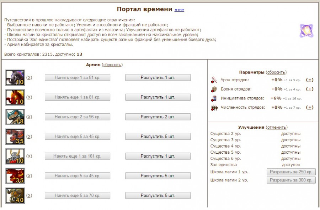Click Разрешить за 250 кр. button
This screenshot has width=320, height=210.
tap(291, 172)
